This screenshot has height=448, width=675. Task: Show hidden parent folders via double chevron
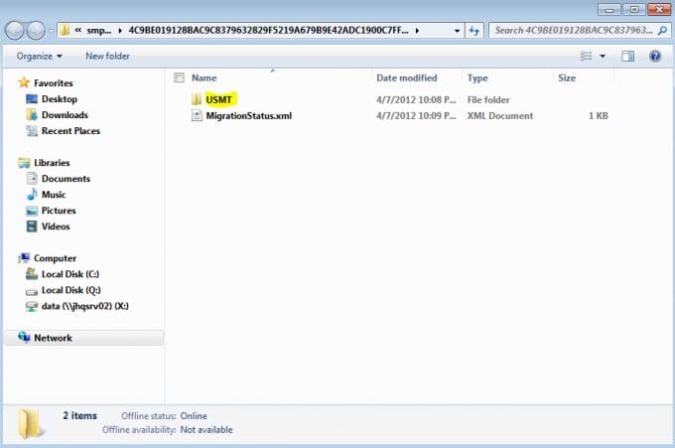coord(77,30)
